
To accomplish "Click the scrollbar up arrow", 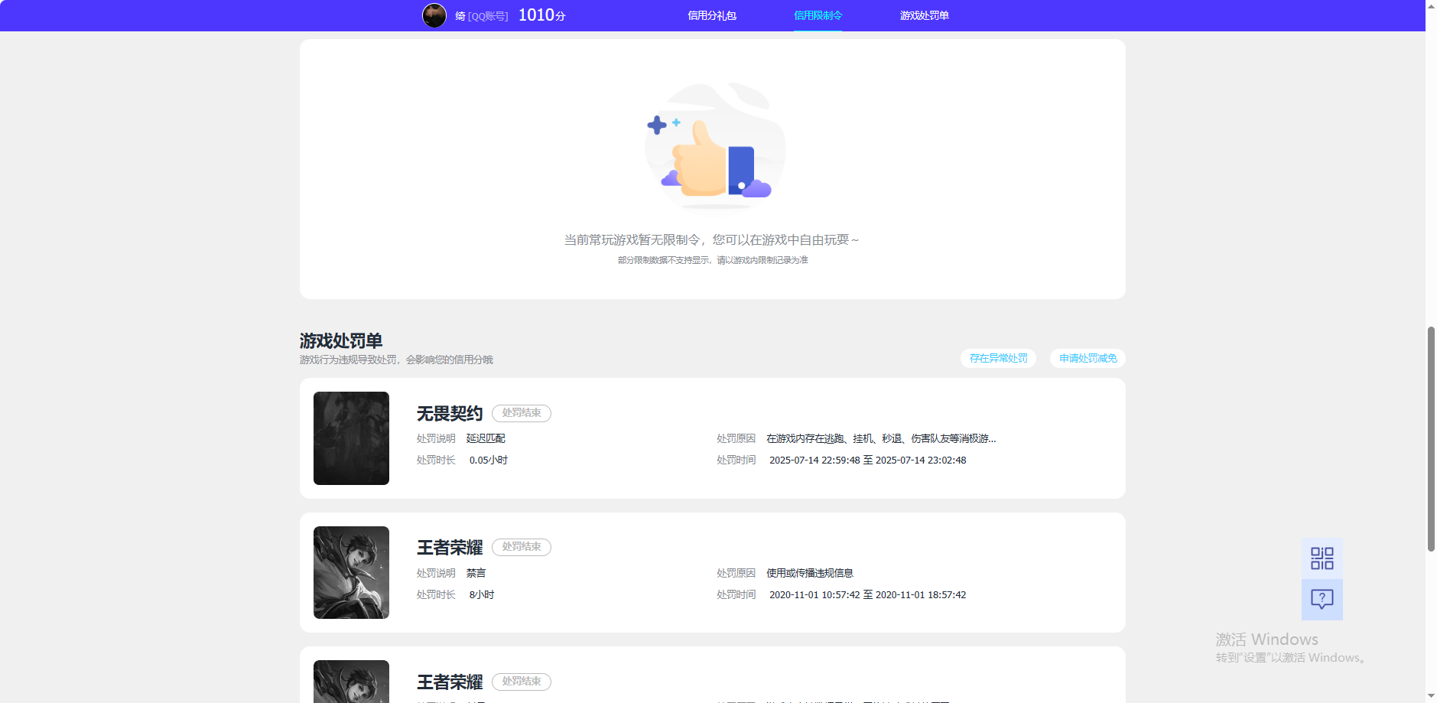I will 1431,6.
